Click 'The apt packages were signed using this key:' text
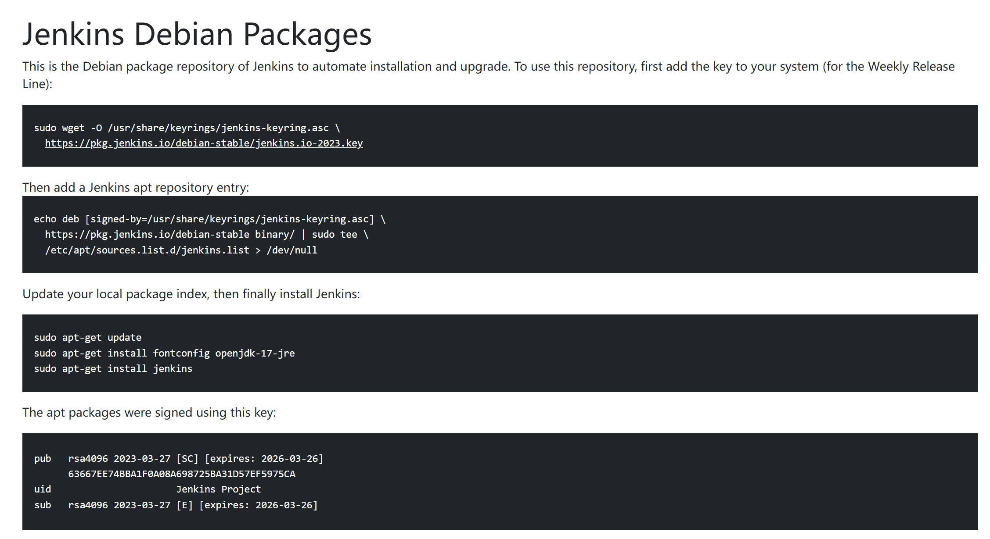Image resolution: width=990 pixels, height=539 pixels. 149,412
